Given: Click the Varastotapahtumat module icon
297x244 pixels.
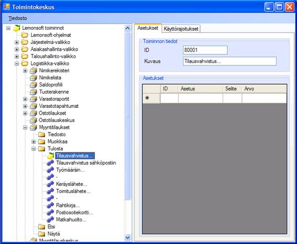Looking at the screenshot, I should pyautogui.click(x=34, y=106).
